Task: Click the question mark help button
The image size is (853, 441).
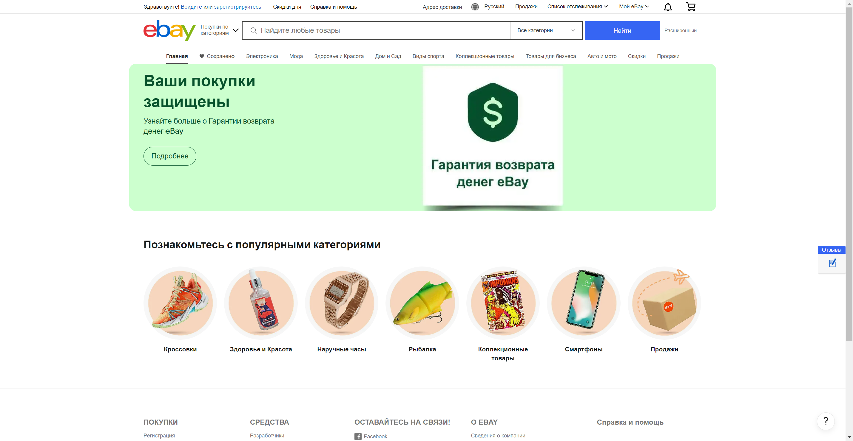Action: pyautogui.click(x=826, y=421)
